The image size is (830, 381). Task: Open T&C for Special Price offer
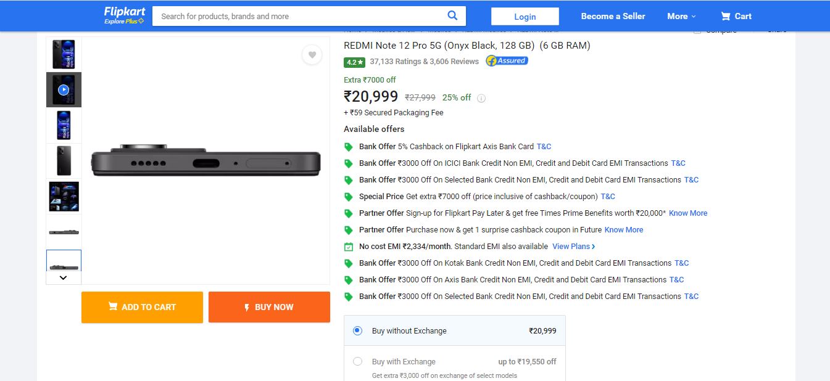point(608,197)
